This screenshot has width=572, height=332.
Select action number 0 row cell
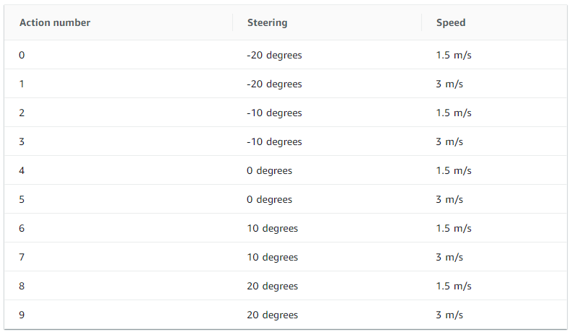pyautogui.click(x=22, y=55)
